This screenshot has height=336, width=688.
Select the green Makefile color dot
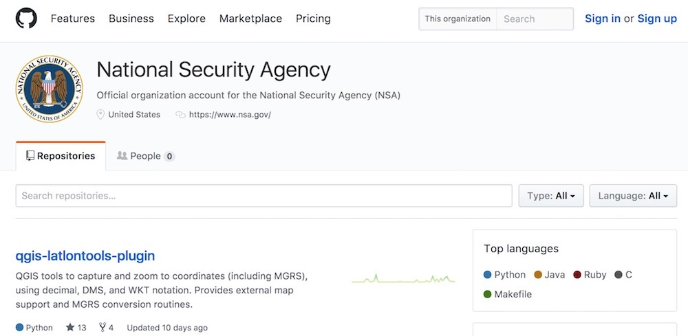[x=488, y=294]
